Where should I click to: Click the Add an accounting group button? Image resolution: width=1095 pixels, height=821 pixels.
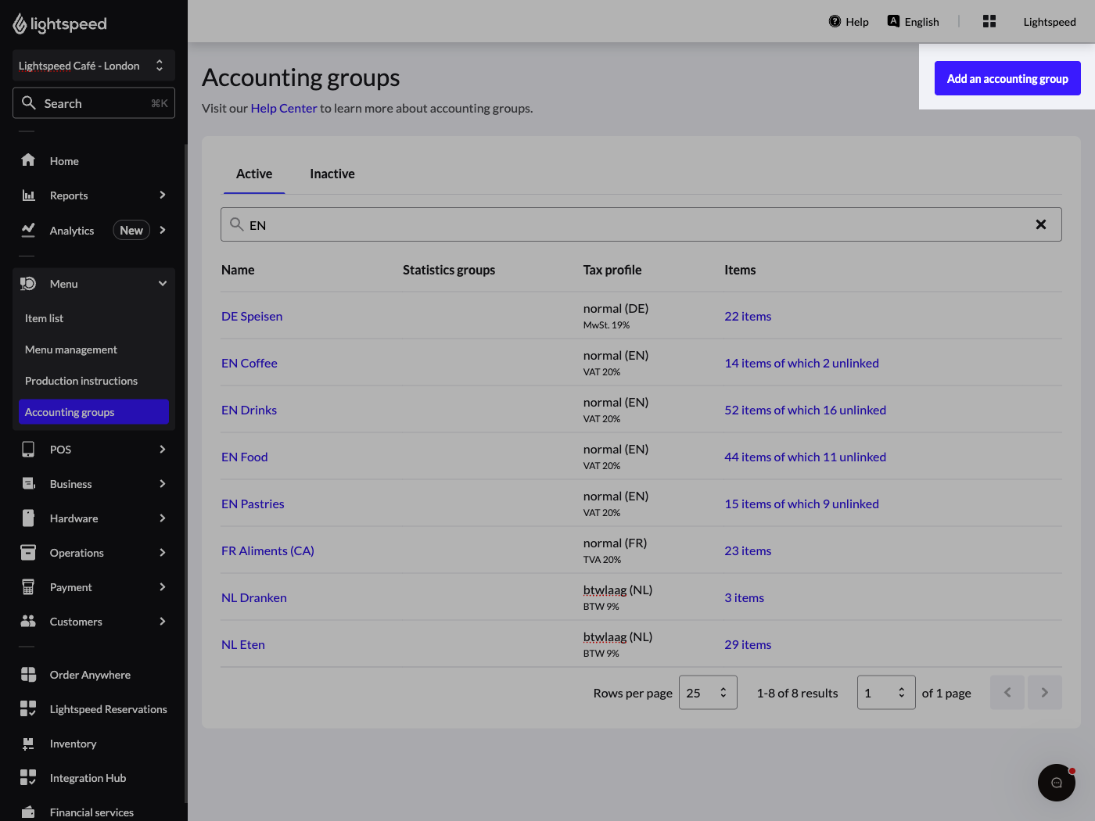pos(1007,78)
